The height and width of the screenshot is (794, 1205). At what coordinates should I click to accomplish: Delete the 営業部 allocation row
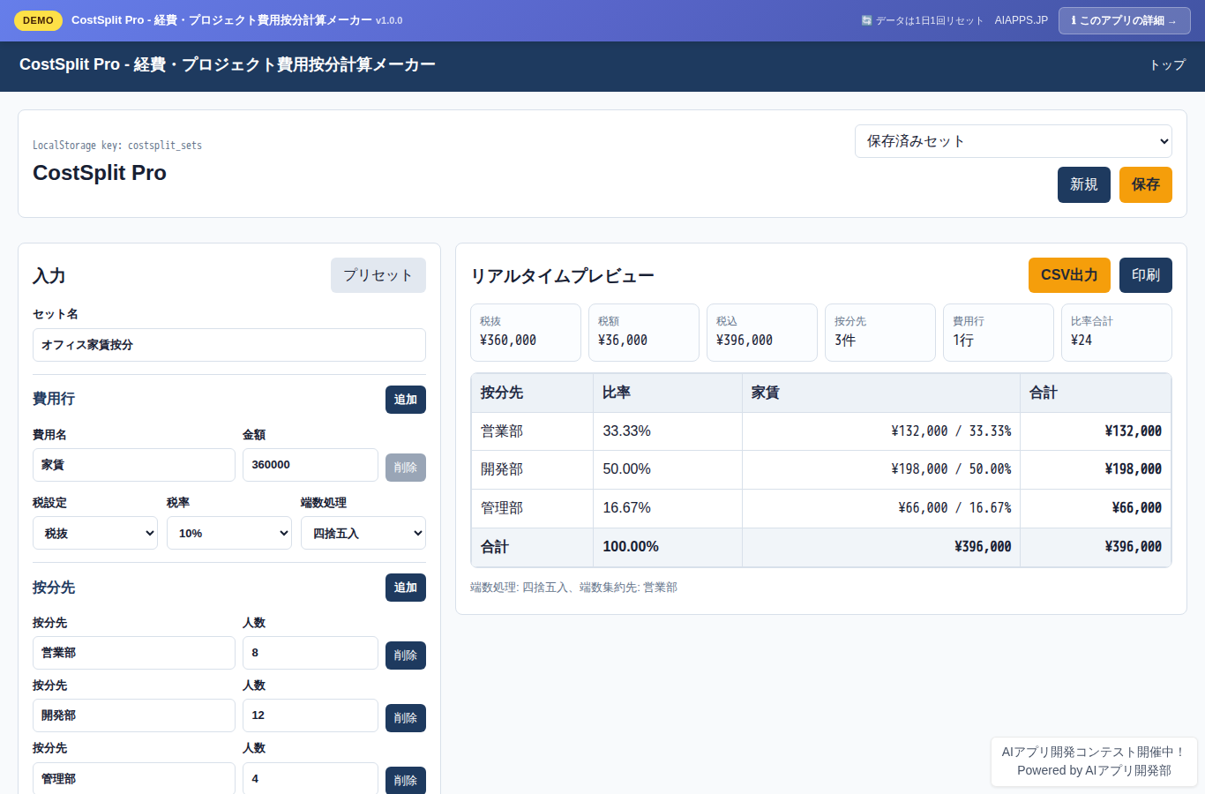pyautogui.click(x=406, y=655)
